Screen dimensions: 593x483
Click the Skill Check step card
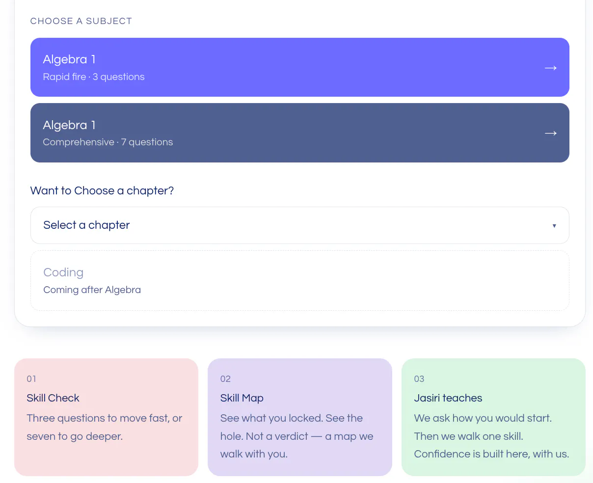(x=106, y=417)
